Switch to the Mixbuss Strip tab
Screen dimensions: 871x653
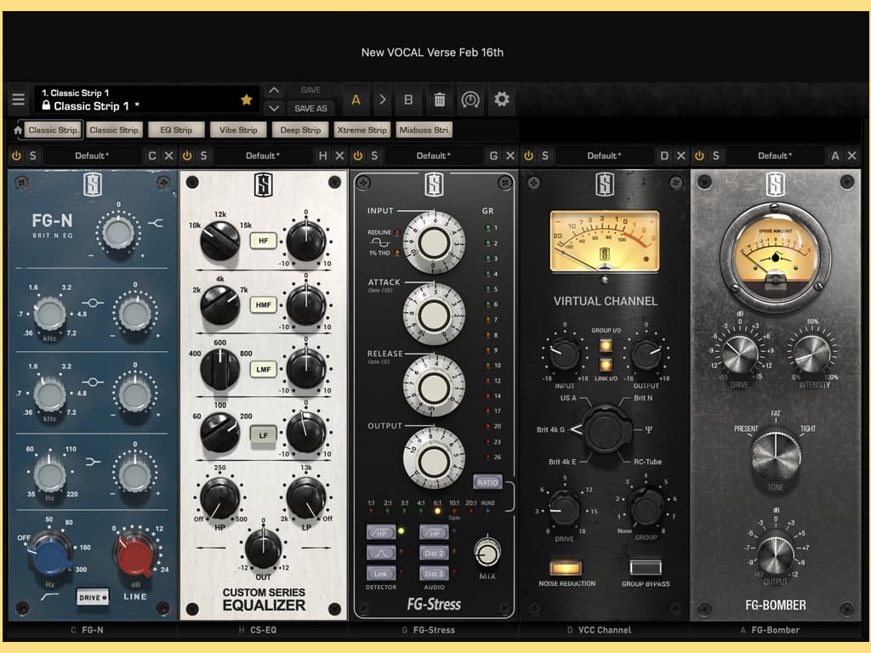[x=424, y=130]
